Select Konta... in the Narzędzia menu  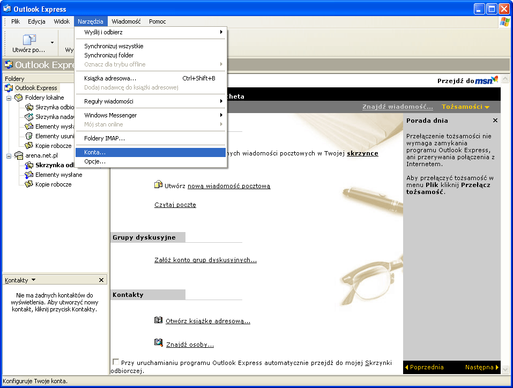[151, 152]
